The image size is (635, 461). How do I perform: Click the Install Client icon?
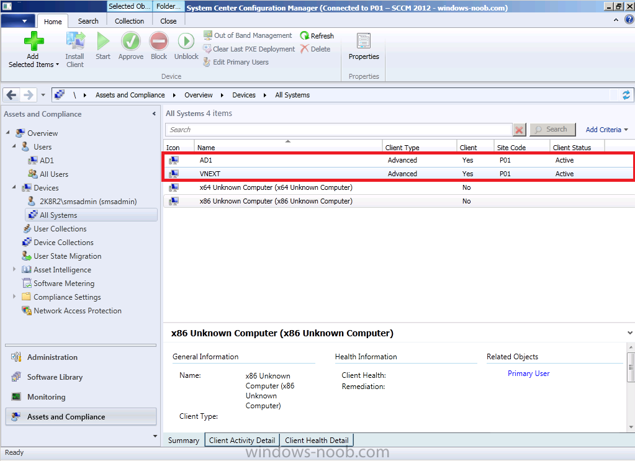(x=75, y=41)
